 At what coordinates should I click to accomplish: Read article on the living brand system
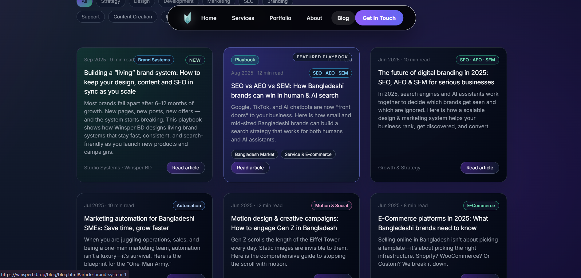point(185,168)
